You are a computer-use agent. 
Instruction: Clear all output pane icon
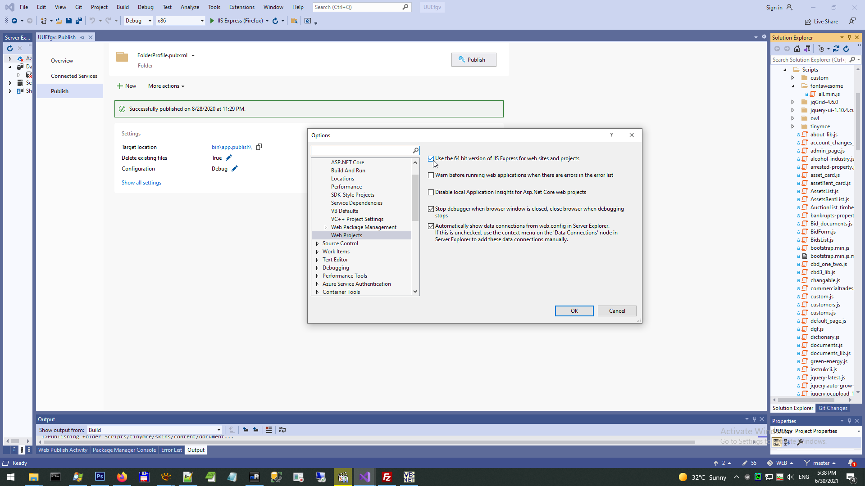click(x=269, y=430)
